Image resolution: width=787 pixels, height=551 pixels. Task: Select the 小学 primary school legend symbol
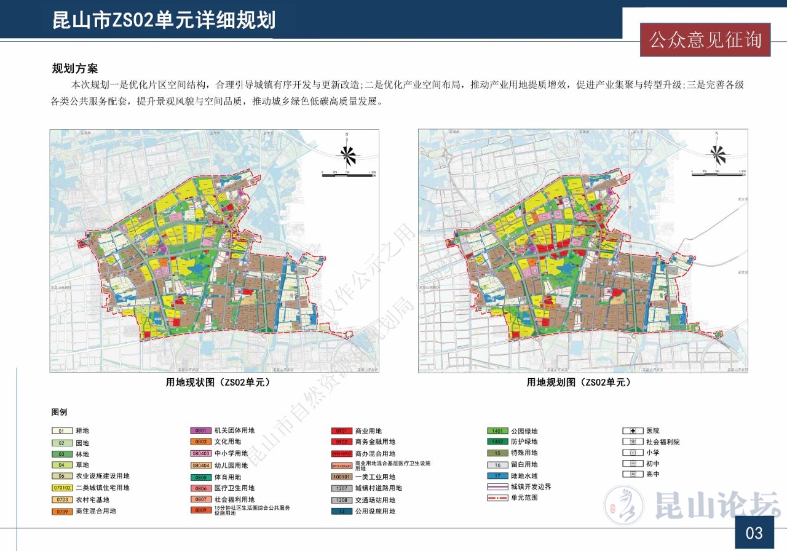631,453
